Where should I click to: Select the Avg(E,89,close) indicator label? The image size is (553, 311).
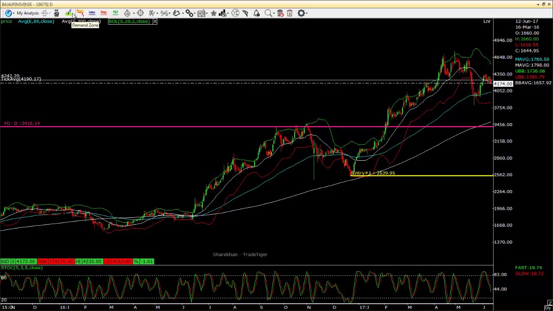pyautogui.click(x=36, y=21)
